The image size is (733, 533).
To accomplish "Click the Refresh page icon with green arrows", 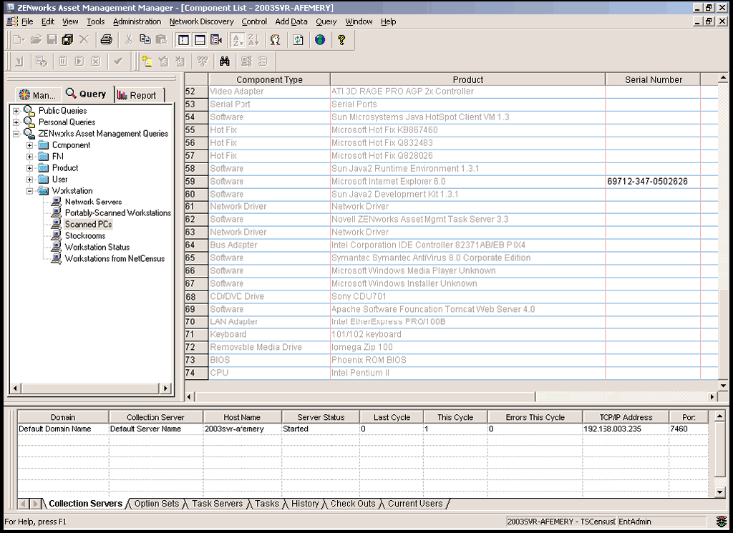I will [298, 40].
